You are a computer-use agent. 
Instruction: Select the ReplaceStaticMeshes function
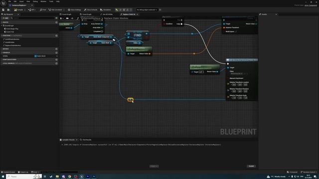[x=13, y=45]
